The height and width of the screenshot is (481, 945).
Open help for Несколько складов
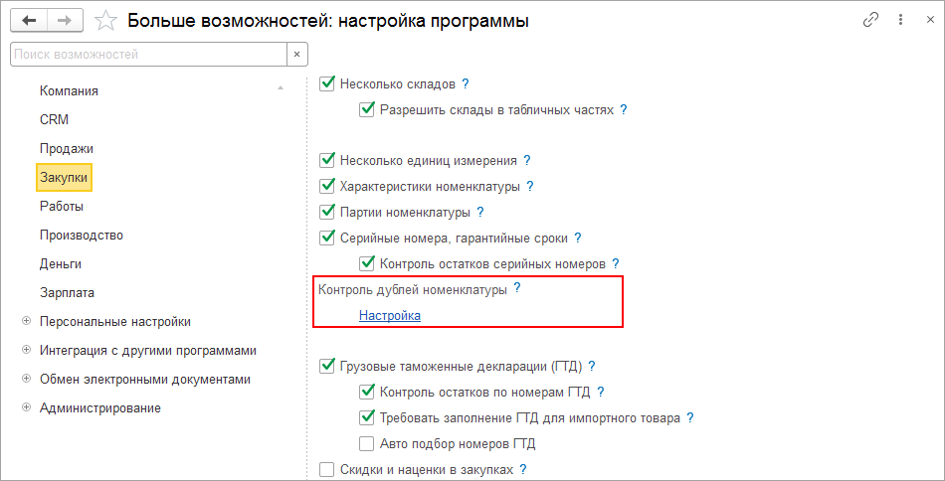465,83
